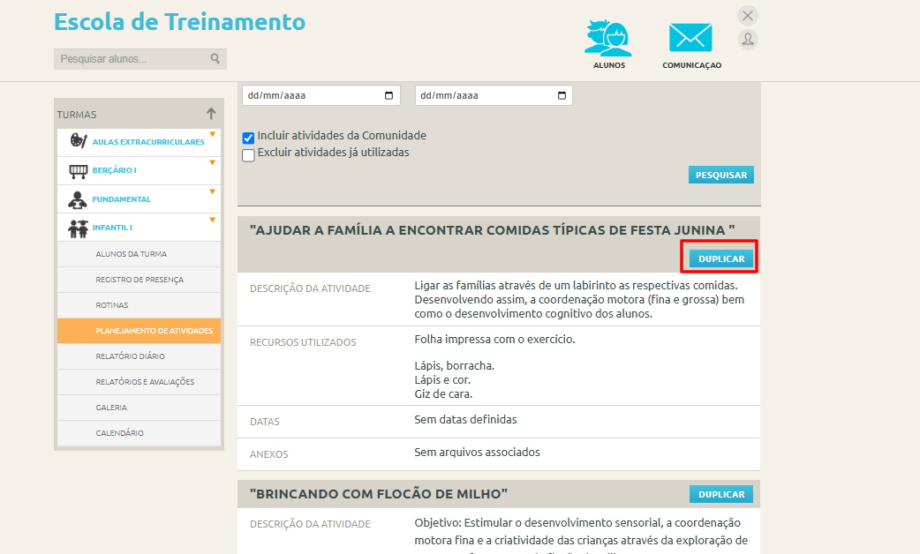Image resolution: width=920 pixels, height=554 pixels.
Task: Click the Pesquisar button
Action: [x=721, y=175]
